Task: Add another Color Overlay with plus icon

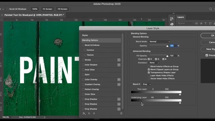Action: tap(119, 80)
